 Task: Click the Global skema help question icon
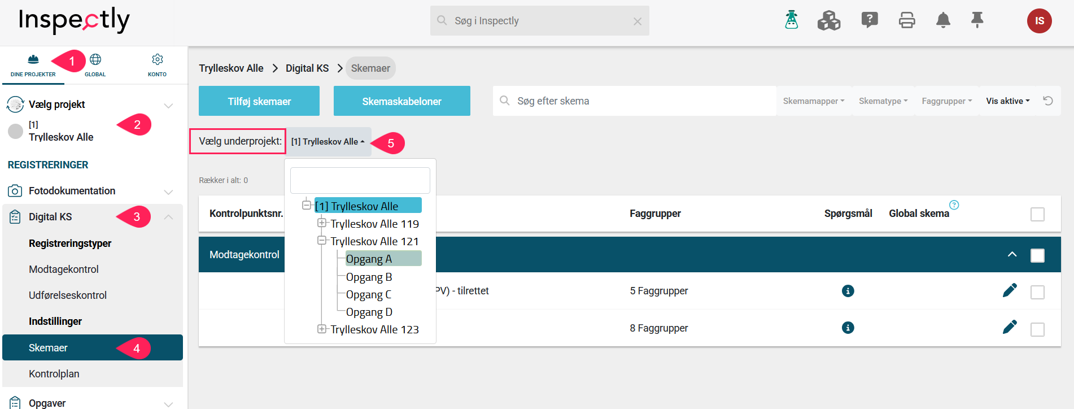coord(954,204)
